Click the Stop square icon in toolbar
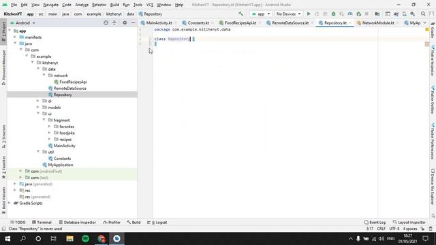436x245 pixels. [x=367, y=14]
